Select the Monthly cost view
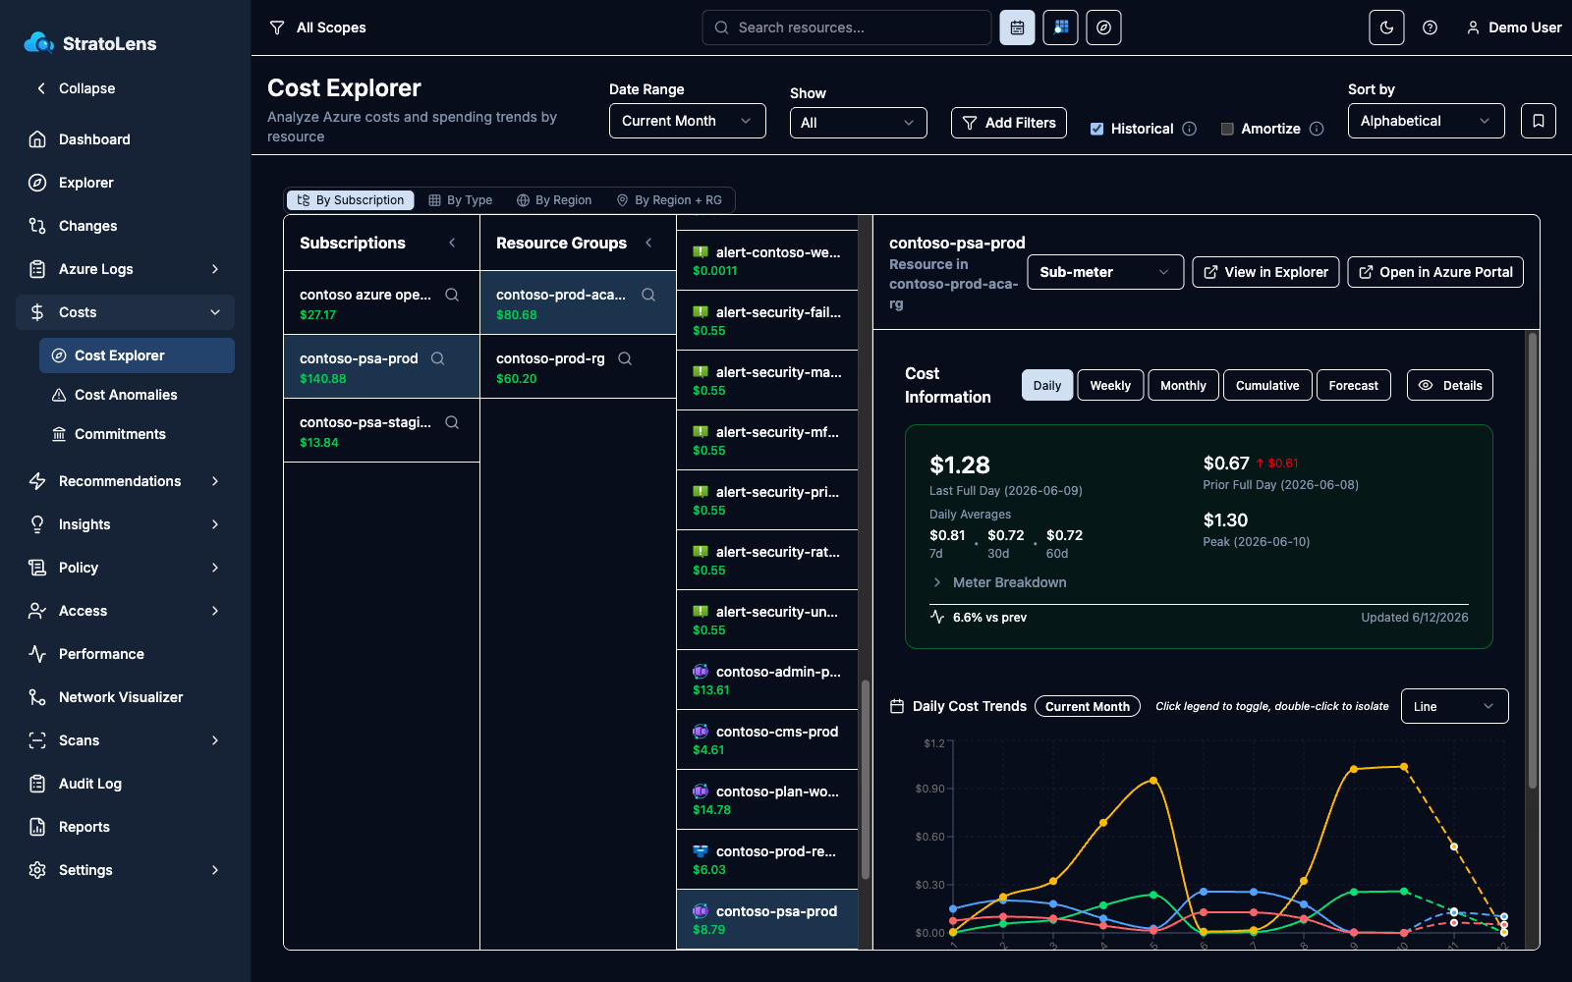The image size is (1572, 982). (1183, 385)
